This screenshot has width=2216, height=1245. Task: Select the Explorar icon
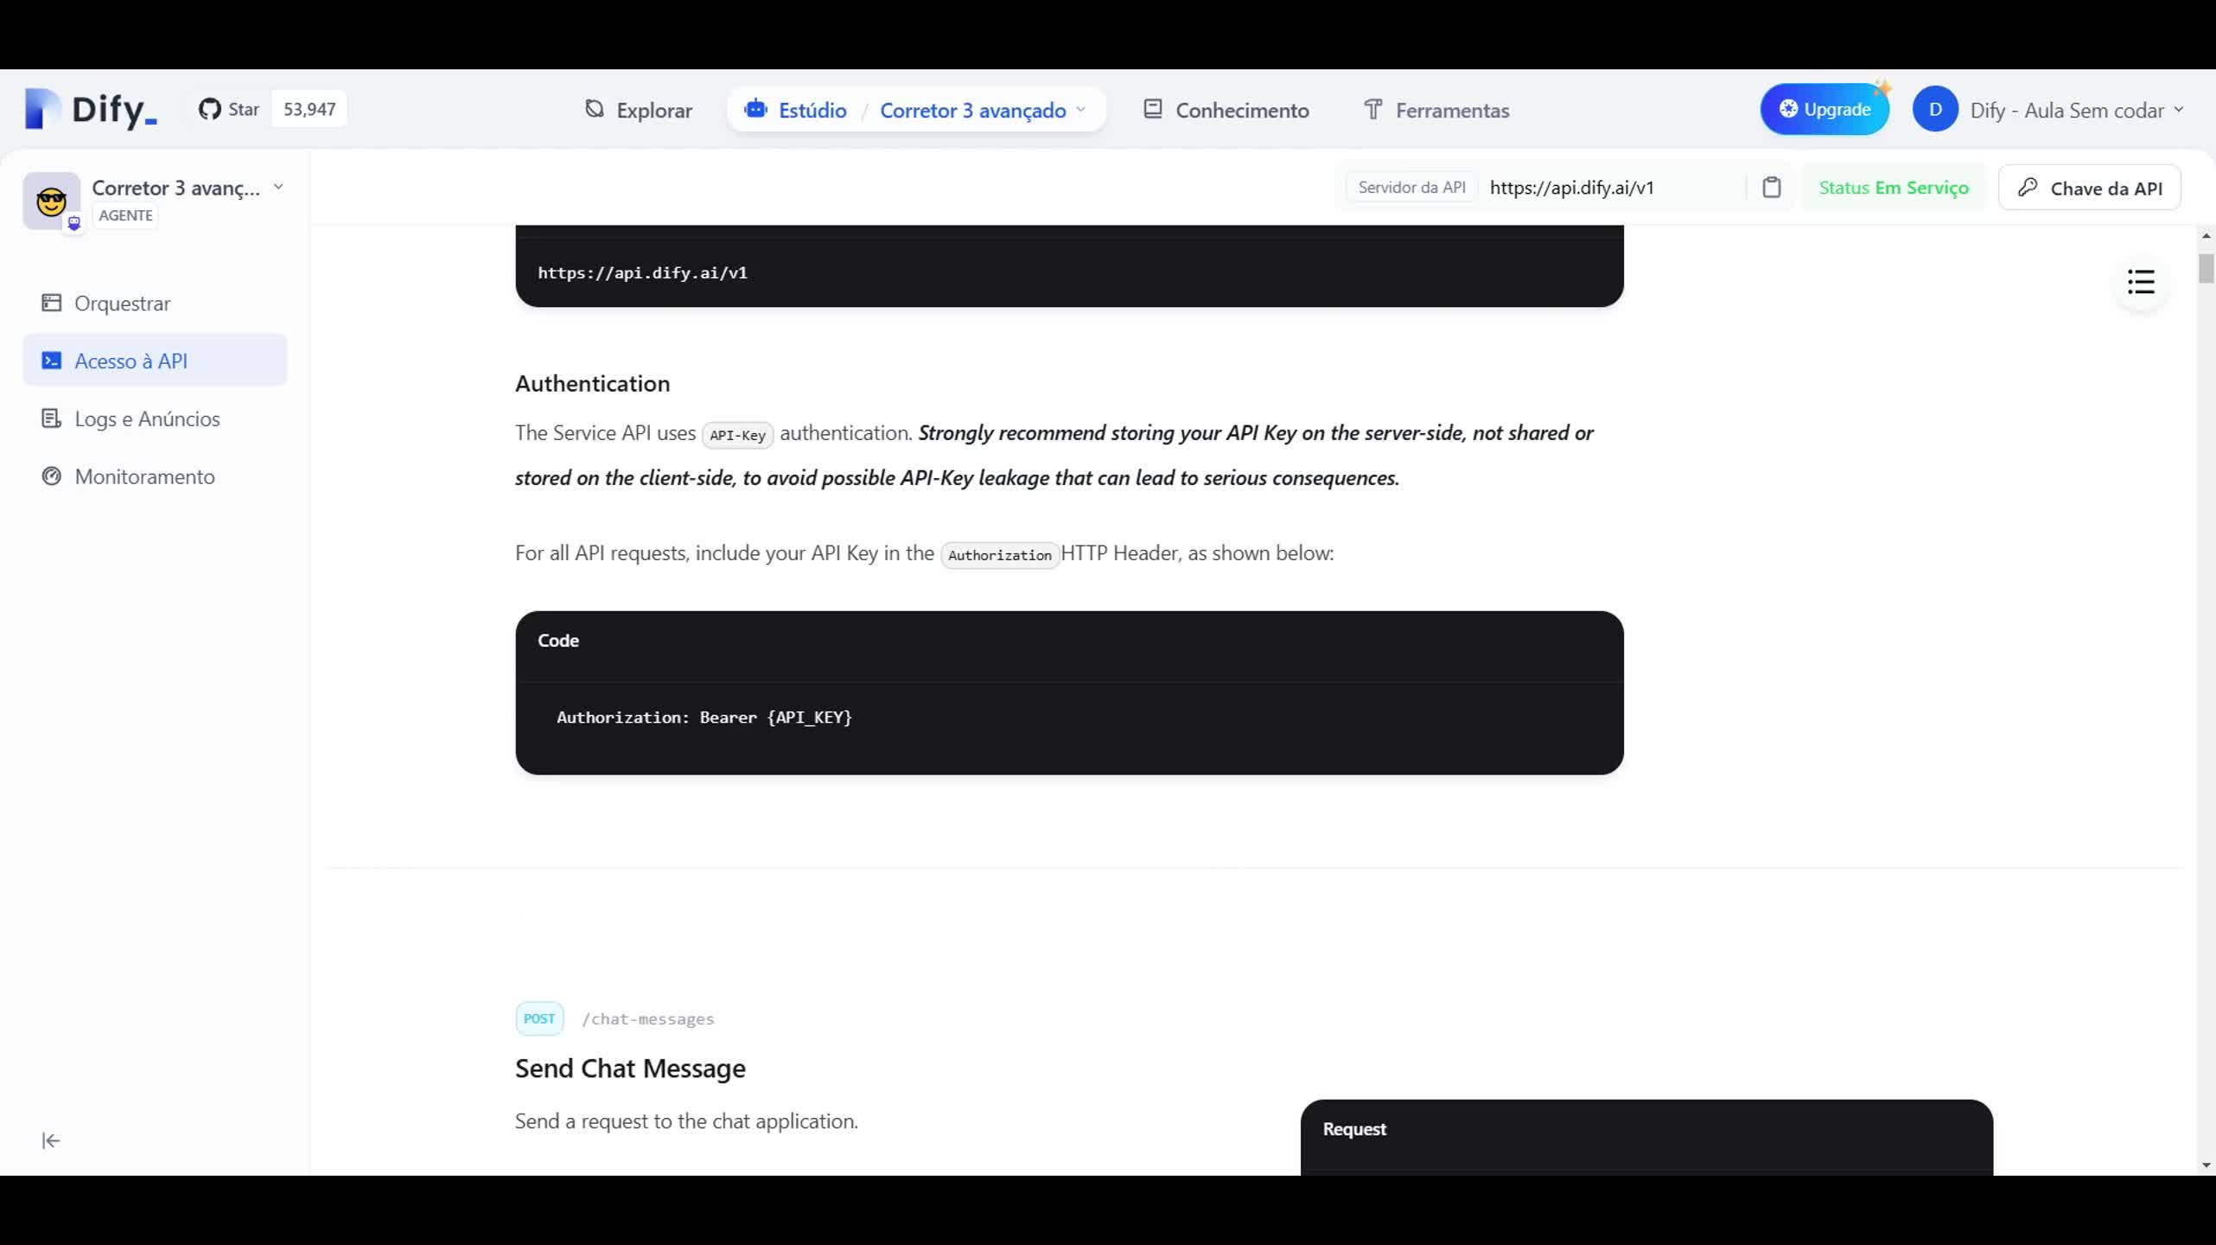pos(593,110)
